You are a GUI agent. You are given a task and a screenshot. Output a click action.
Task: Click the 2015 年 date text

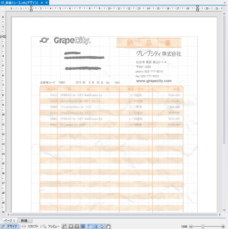(80, 83)
